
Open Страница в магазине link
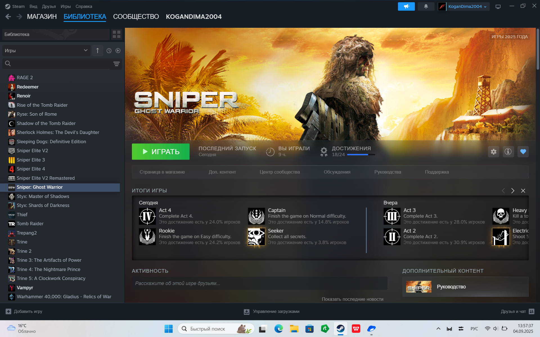pyautogui.click(x=162, y=172)
